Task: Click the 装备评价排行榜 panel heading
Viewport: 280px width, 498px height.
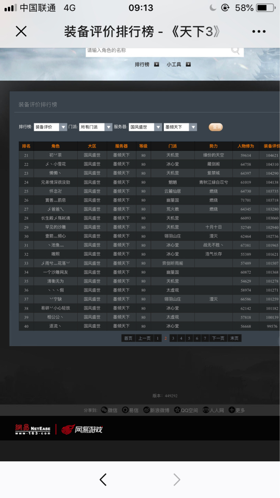Action: [38, 104]
